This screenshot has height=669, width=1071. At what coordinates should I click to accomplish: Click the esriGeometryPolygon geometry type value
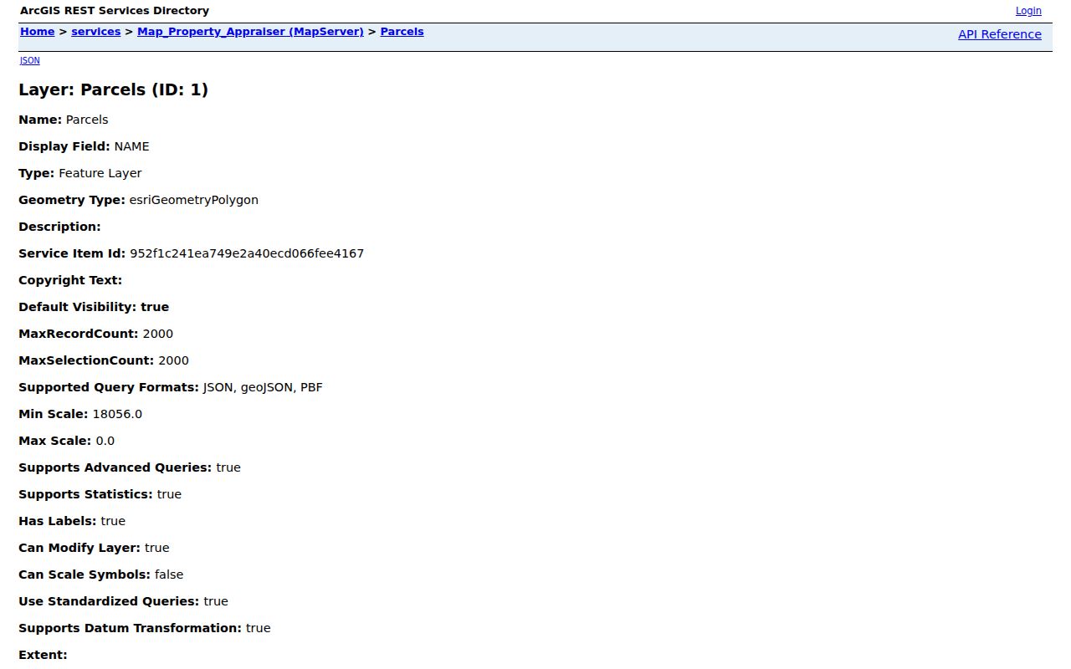click(193, 200)
